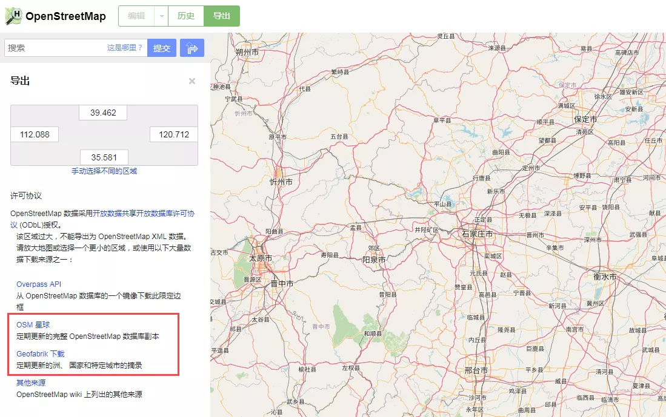The image size is (666, 417).
Task: Click 忻州市 label on the map
Action: (281, 182)
